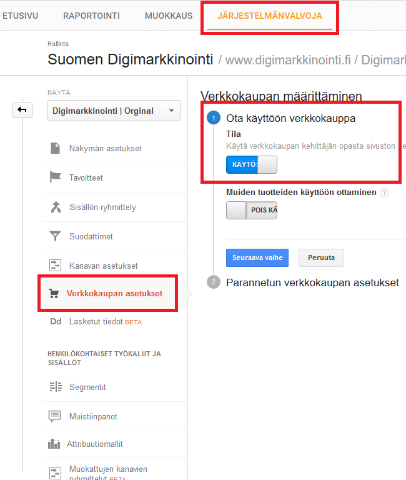Toggle Muiden tuotteiden käyttöön ottaminen switch
The height and width of the screenshot is (480, 406).
252,210
